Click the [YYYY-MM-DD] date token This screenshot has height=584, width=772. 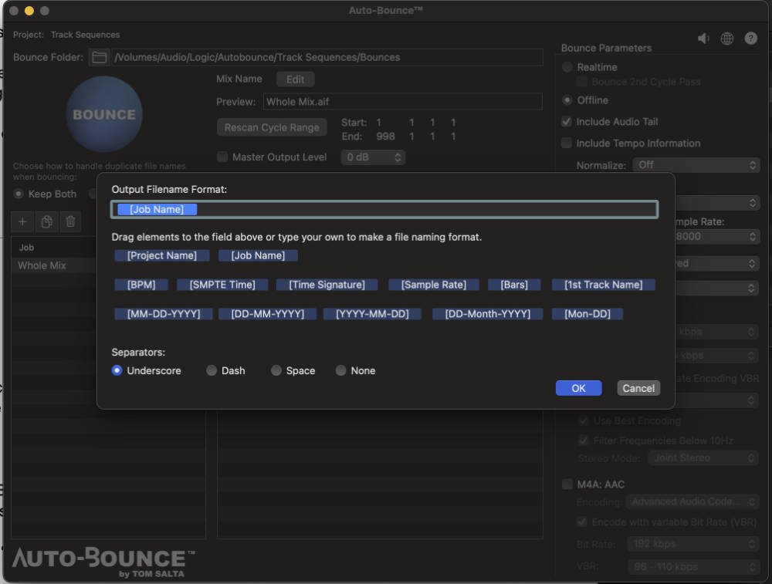[372, 314]
